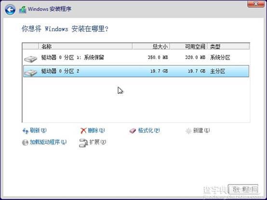Click drive icon of 驱动器 0 分区 2
Viewport: 267px width, 200px height.
pos(31,73)
